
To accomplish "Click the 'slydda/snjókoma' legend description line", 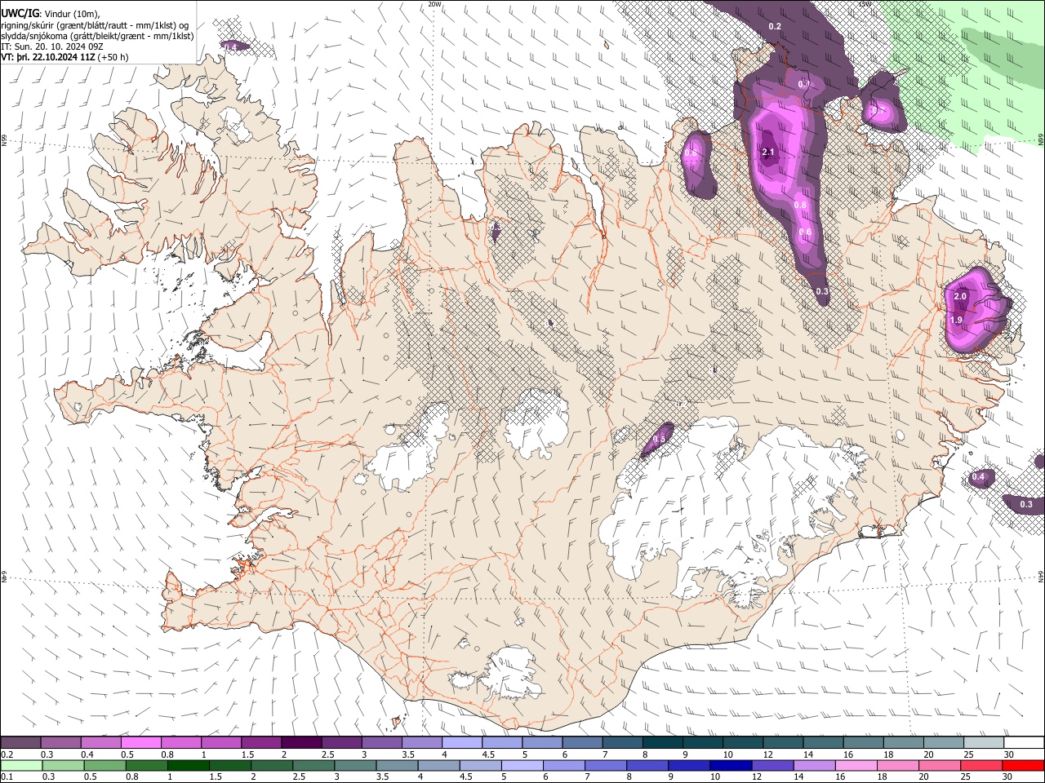I will [97, 36].
